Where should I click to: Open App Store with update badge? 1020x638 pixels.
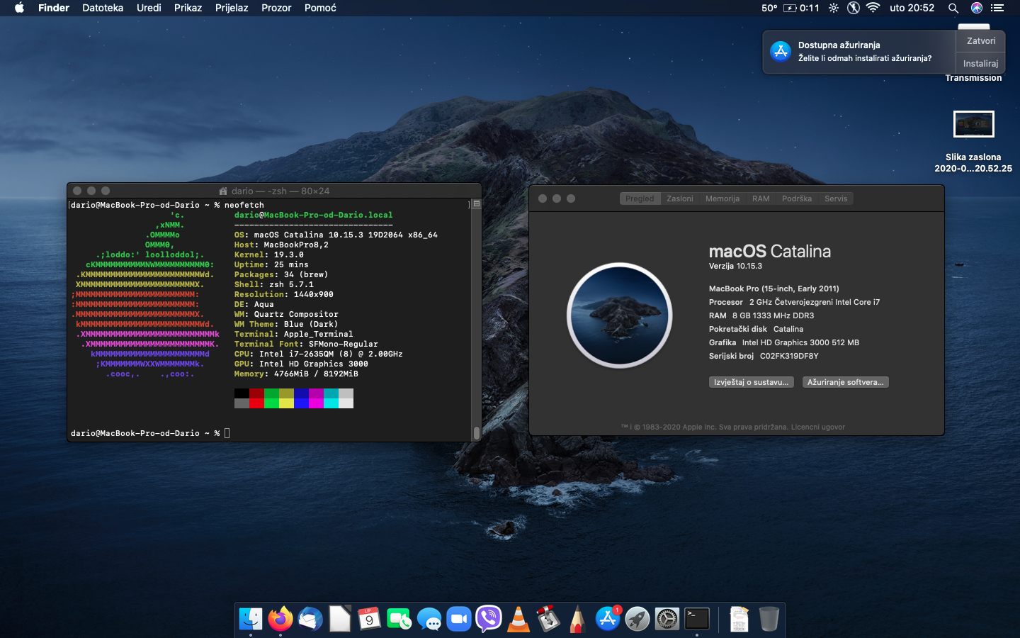point(608,619)
